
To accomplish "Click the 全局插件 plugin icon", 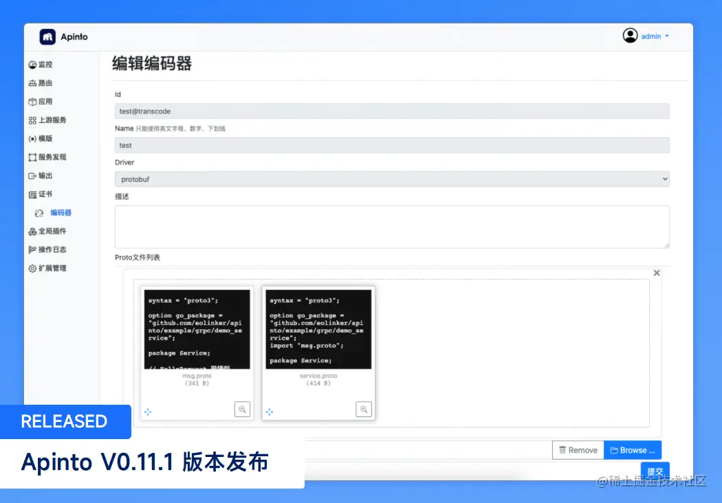I will [32, 232].
